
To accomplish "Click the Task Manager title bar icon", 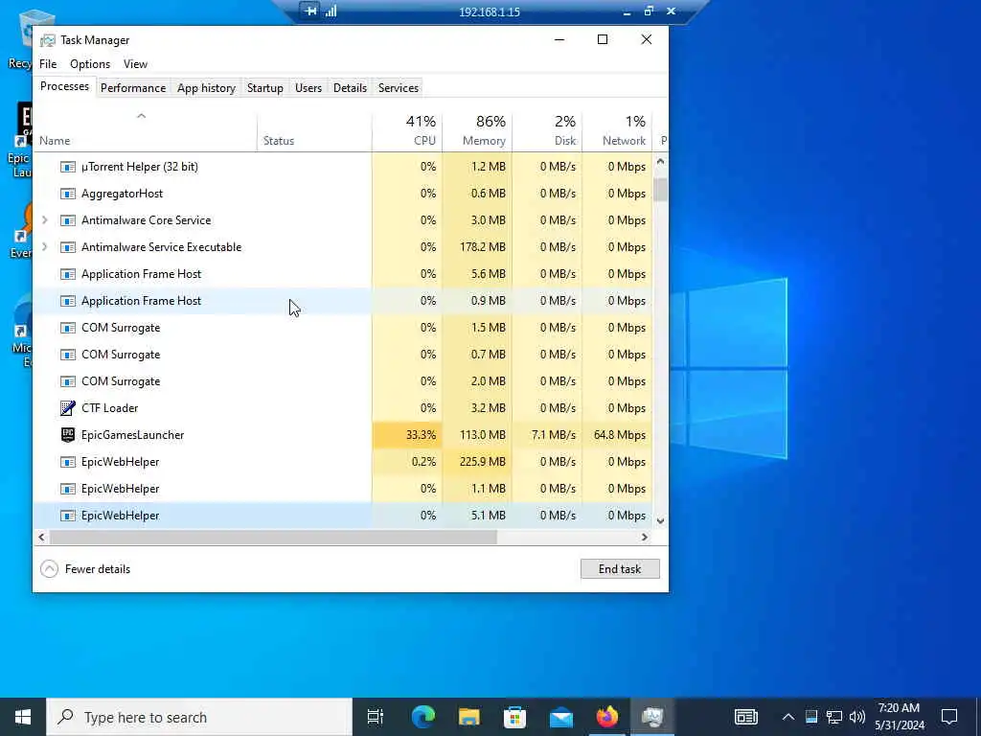I will click(x=48, y=40).
